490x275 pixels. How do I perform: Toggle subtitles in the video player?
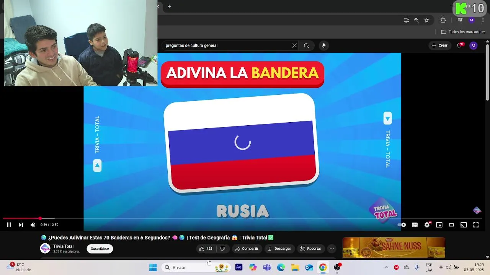415,225
